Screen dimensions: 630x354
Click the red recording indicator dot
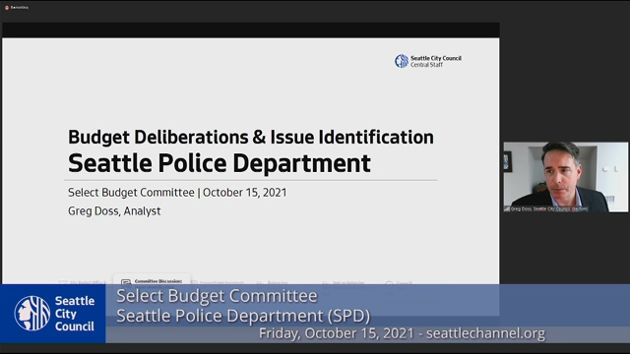[7, 8]
